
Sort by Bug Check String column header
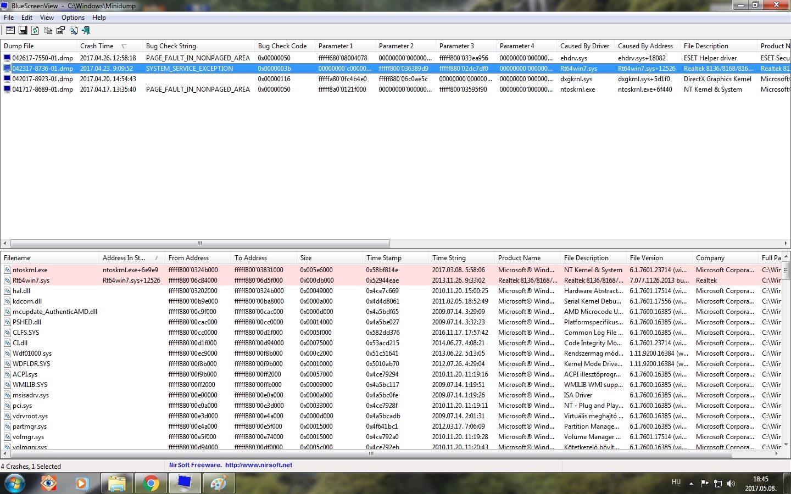pos(198,46)
